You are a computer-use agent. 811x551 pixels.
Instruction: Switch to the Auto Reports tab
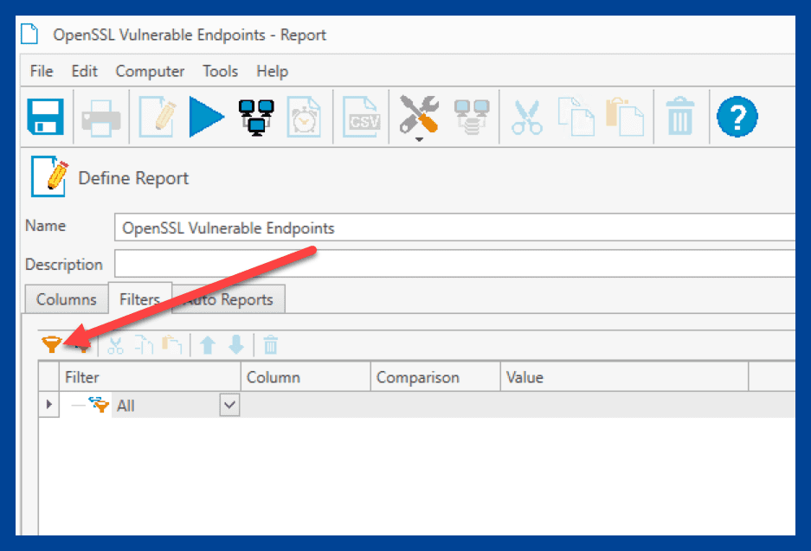tap(228, 299)
